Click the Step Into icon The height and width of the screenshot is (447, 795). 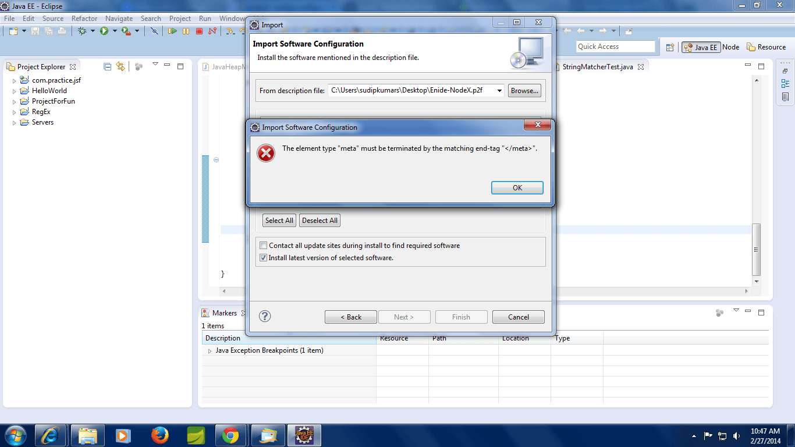(230, 31)
